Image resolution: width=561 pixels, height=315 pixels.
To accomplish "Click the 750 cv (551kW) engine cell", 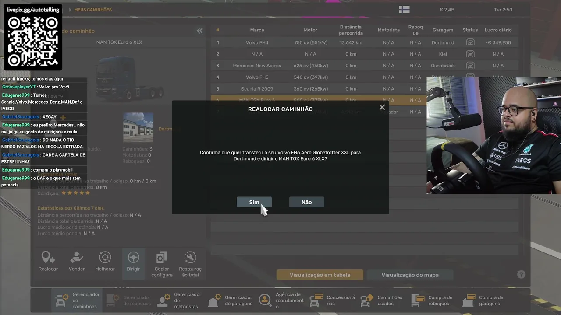I will pyautogui.click(x=311, y=43).
